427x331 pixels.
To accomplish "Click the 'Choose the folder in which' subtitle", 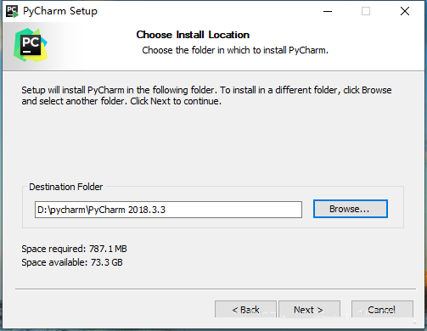I will point(235,50).
